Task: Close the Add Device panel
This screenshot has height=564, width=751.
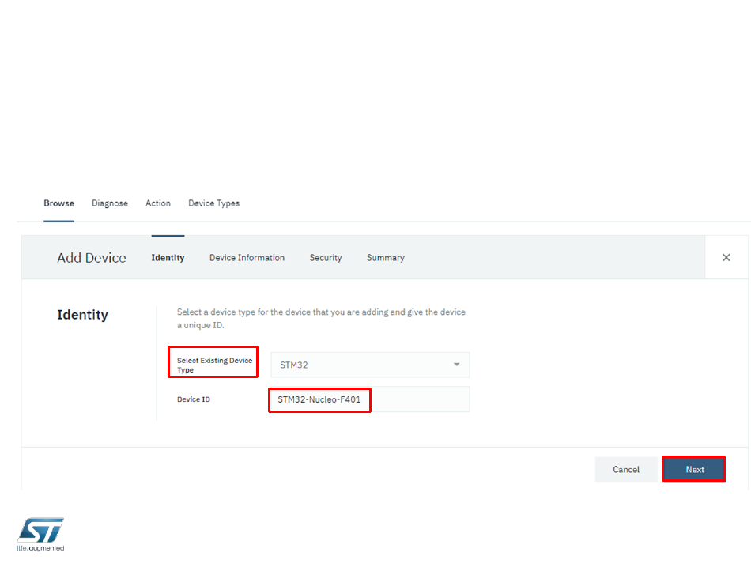Action: click(726, 257)
